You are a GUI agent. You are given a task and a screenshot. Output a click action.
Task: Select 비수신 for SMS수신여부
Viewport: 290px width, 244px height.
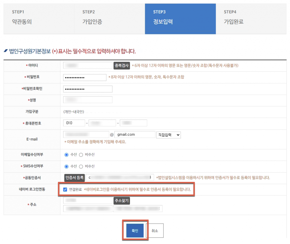pos(81,166)
